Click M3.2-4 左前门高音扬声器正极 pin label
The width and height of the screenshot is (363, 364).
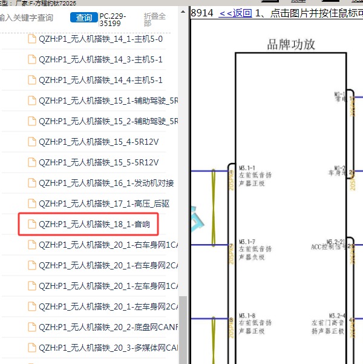tap(328, 323)
